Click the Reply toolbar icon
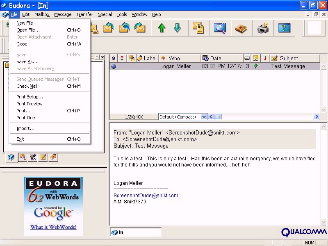The height and width of the screenshot is (246, 328). coord(108,28)
